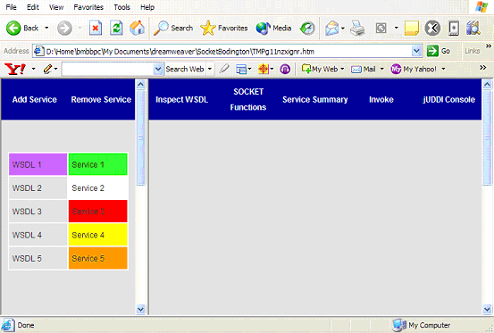Click the Yahoo toolbar pencil icon
This screenshot has height=333, width=494.
(x=47, y=69)
